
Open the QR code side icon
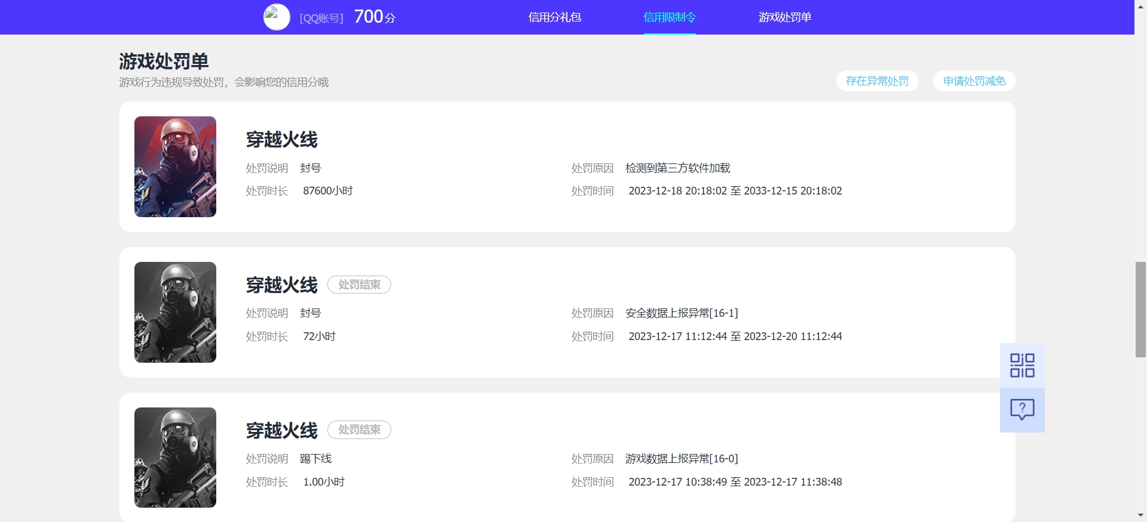pyautogui.click(x=1022, y=365)
